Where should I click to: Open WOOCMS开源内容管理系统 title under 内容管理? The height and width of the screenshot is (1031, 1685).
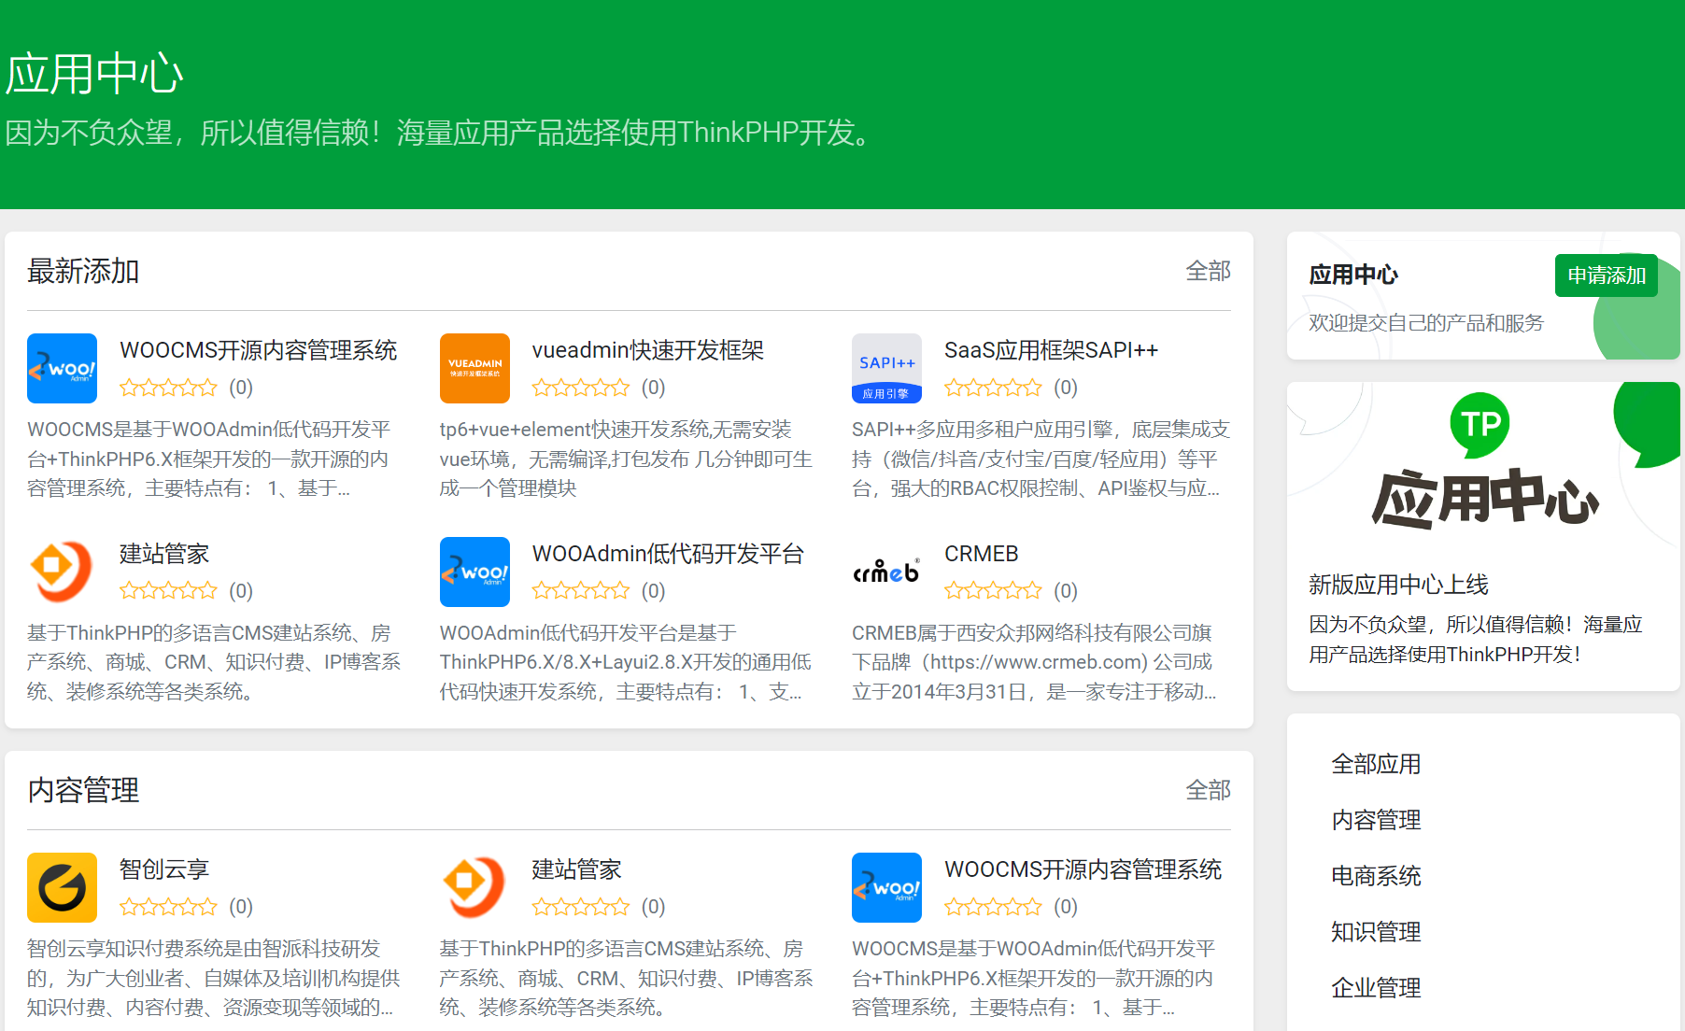pyautogui.click(x=1083, y=869)
